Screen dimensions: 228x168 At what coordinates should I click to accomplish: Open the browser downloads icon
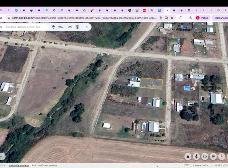[190, 18]
